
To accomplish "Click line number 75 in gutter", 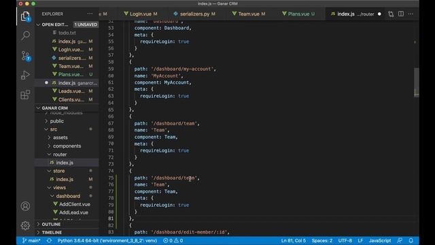I will pos(111,178).
